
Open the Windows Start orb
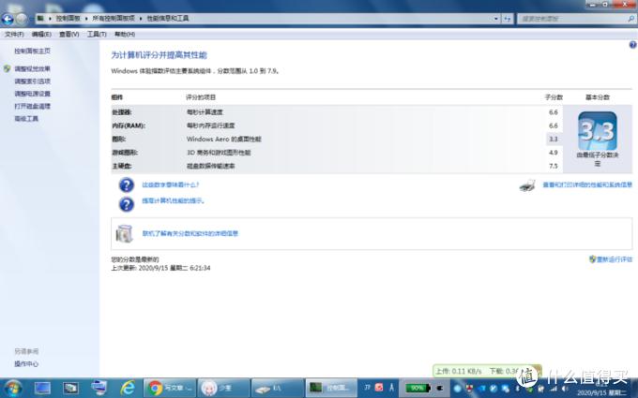tap(12, 389)
